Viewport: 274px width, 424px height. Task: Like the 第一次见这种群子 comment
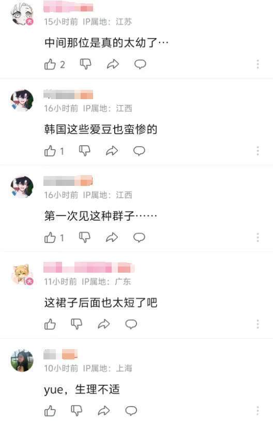50,238
